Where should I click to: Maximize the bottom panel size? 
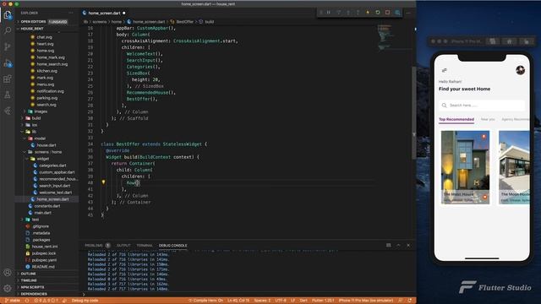click(x=398, y=245)
